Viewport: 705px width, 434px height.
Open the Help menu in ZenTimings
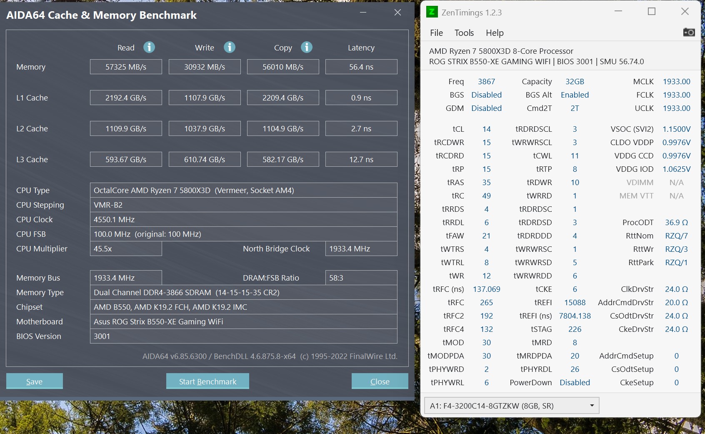coord(495,33)
